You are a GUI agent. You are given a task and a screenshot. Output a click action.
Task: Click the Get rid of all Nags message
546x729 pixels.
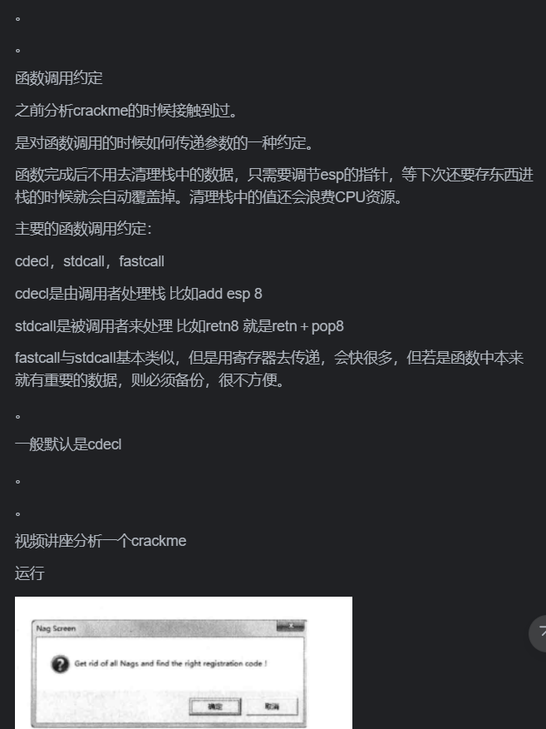170,663
